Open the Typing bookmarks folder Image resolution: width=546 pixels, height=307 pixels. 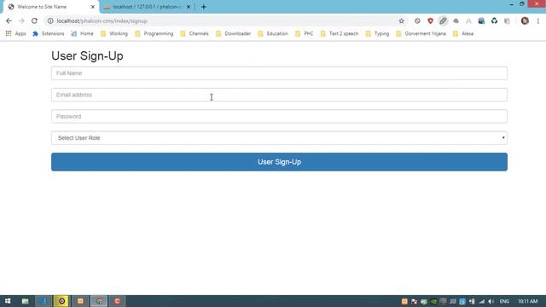pos(377,33)
